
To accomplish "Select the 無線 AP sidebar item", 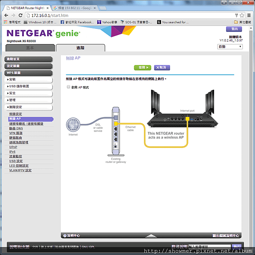I will [x=31, y=119].
